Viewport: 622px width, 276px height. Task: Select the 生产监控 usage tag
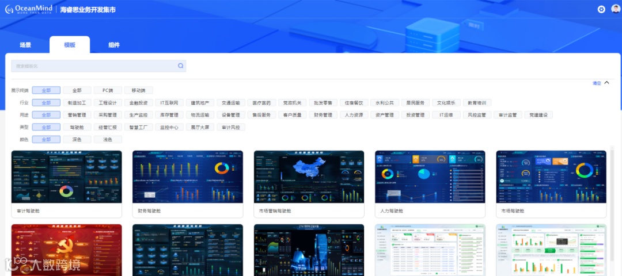(x=139, y=115)
